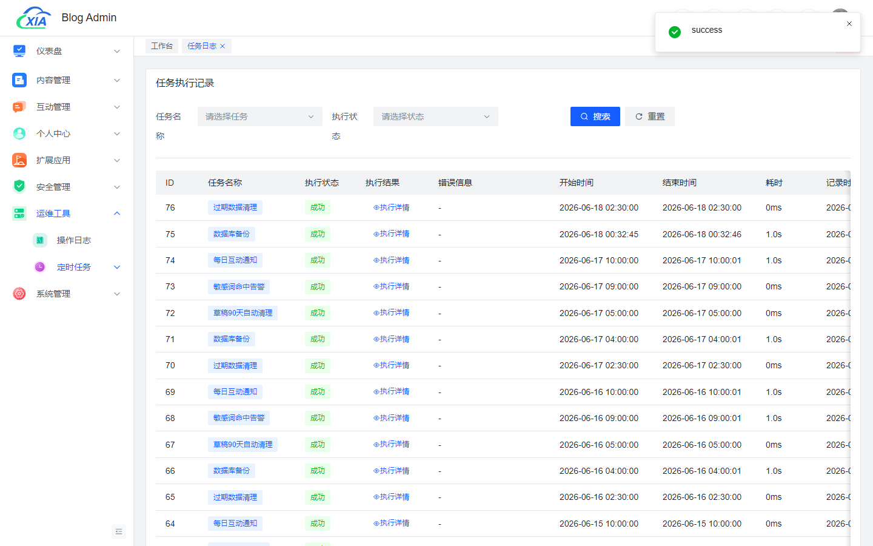Click the 耗时 column header
The width and height of the screenshot is (873, 546).
click(774, 183)
